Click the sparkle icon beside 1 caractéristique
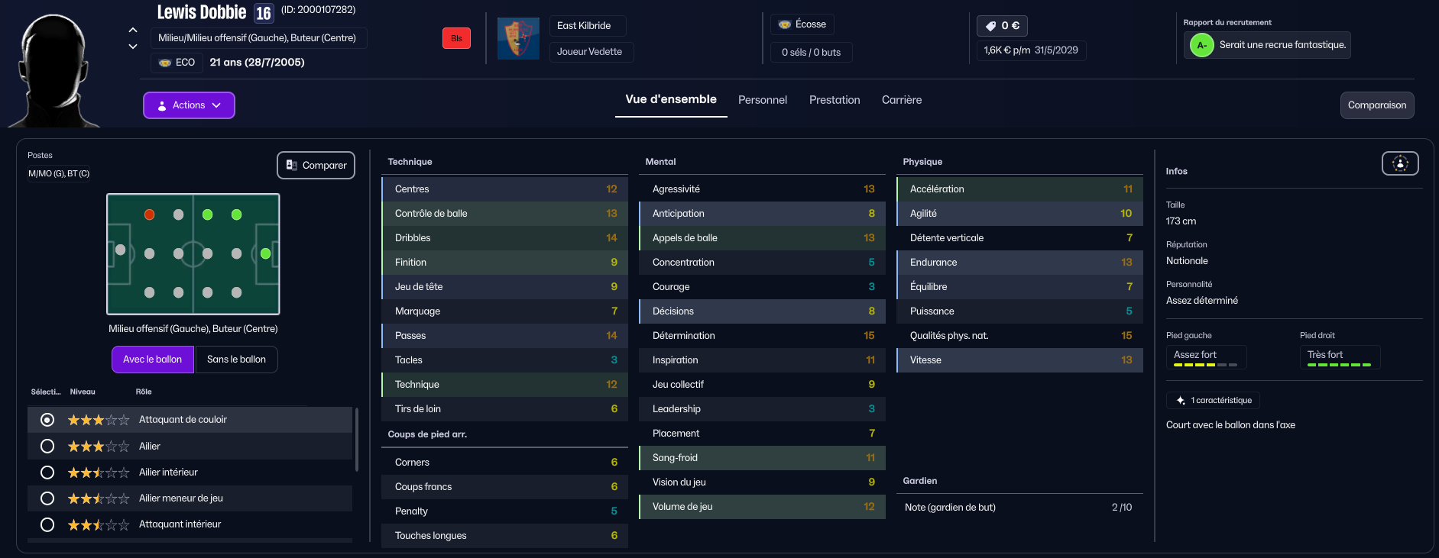The width and height of the screenshot is (1439, 558). point(1181,401)
